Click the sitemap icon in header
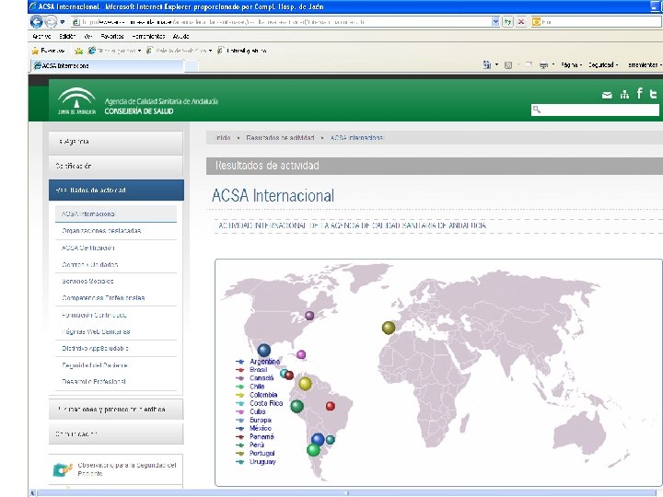 [624, 95]
